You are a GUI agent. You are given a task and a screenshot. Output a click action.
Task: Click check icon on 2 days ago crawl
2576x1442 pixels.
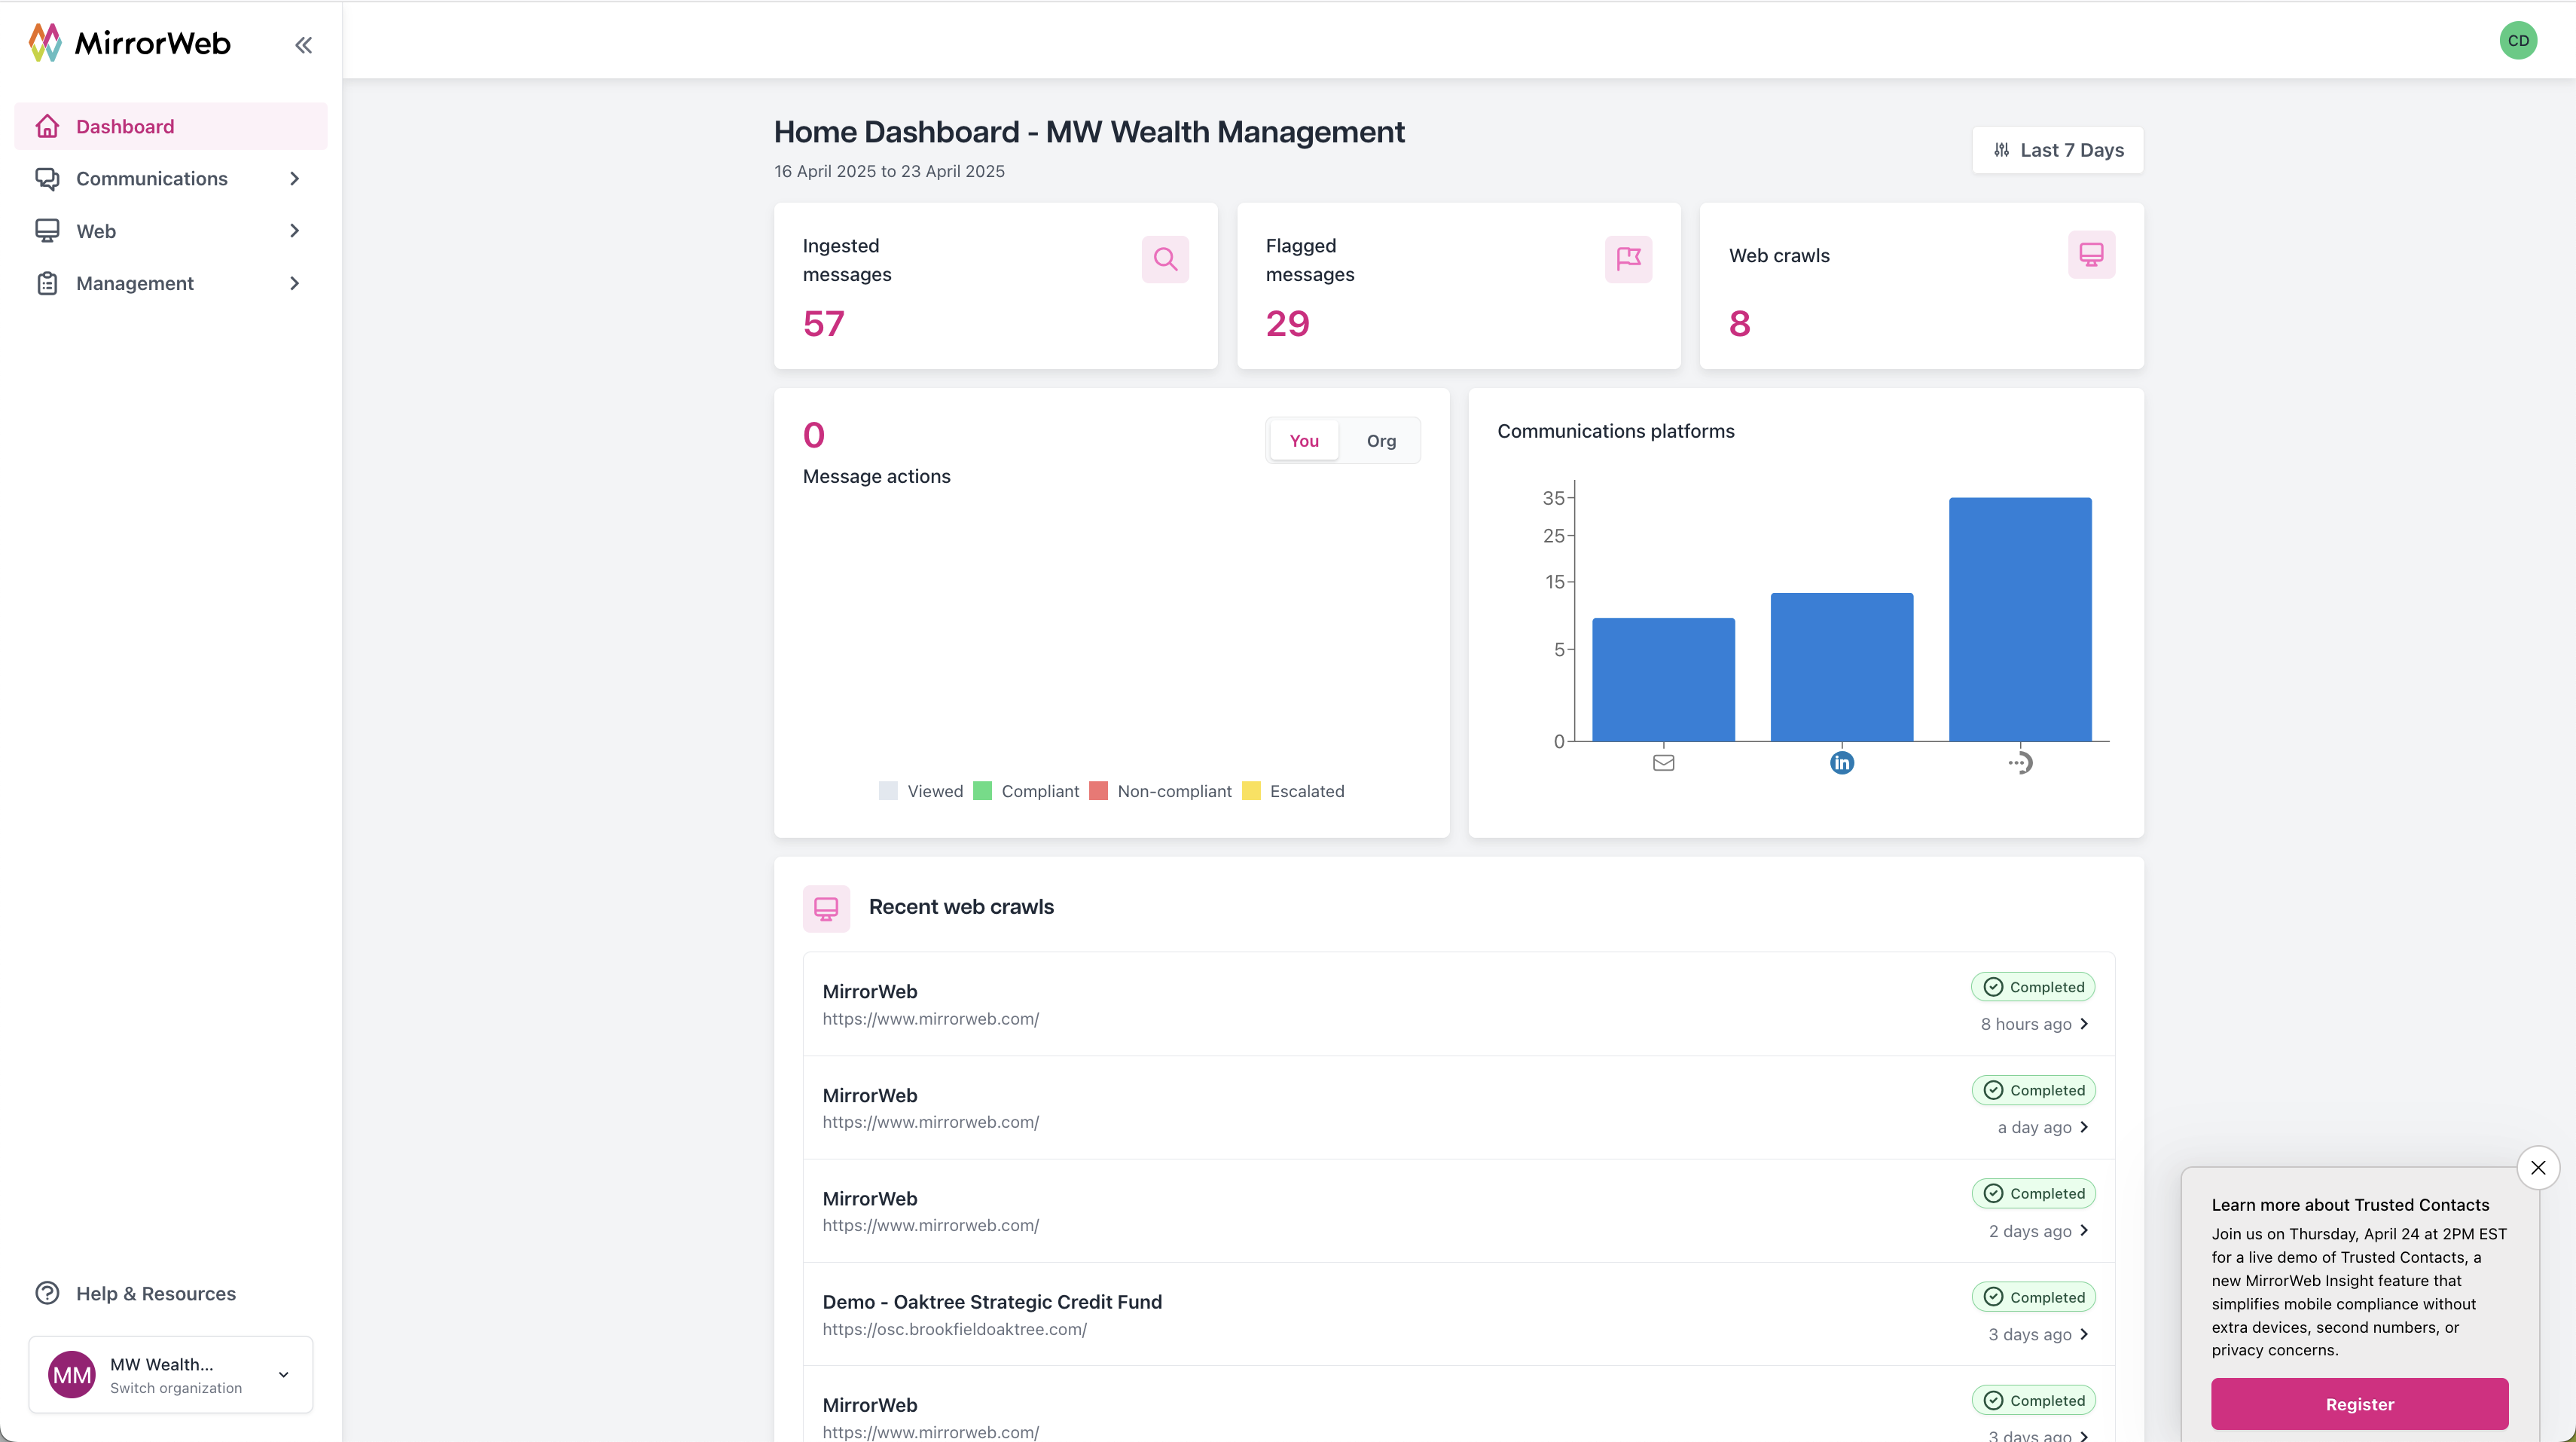[1993, 1193]
